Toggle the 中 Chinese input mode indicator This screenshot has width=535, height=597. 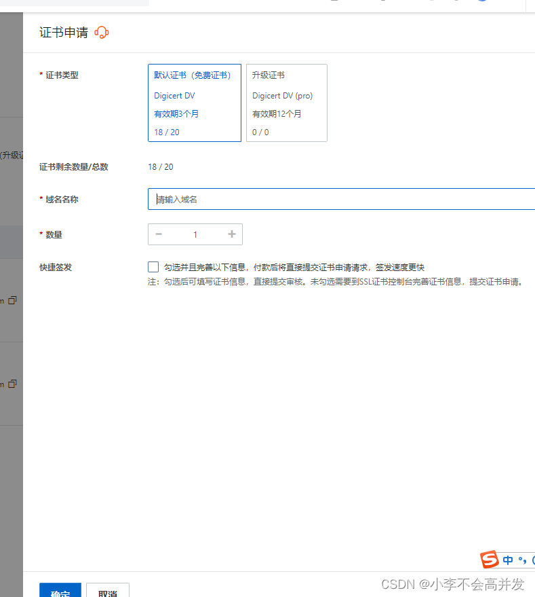(x=508, y=560)
